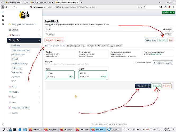This screenshot has height=132, width=176.
Task: Open the Routerich AX3000 browser tab
Action: point(17,2)
